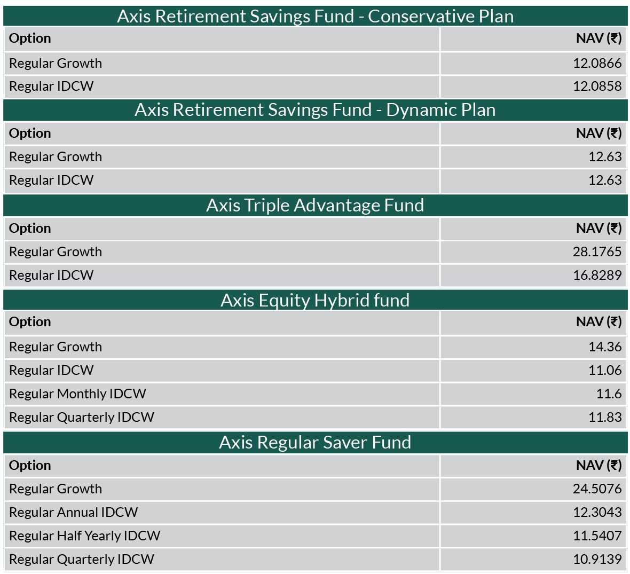Screen dimensions: 630x574
Task: Select 'Regular Quarterly IDCW' under Axis Regular Saver Fund
Action: tap(82, 559)
